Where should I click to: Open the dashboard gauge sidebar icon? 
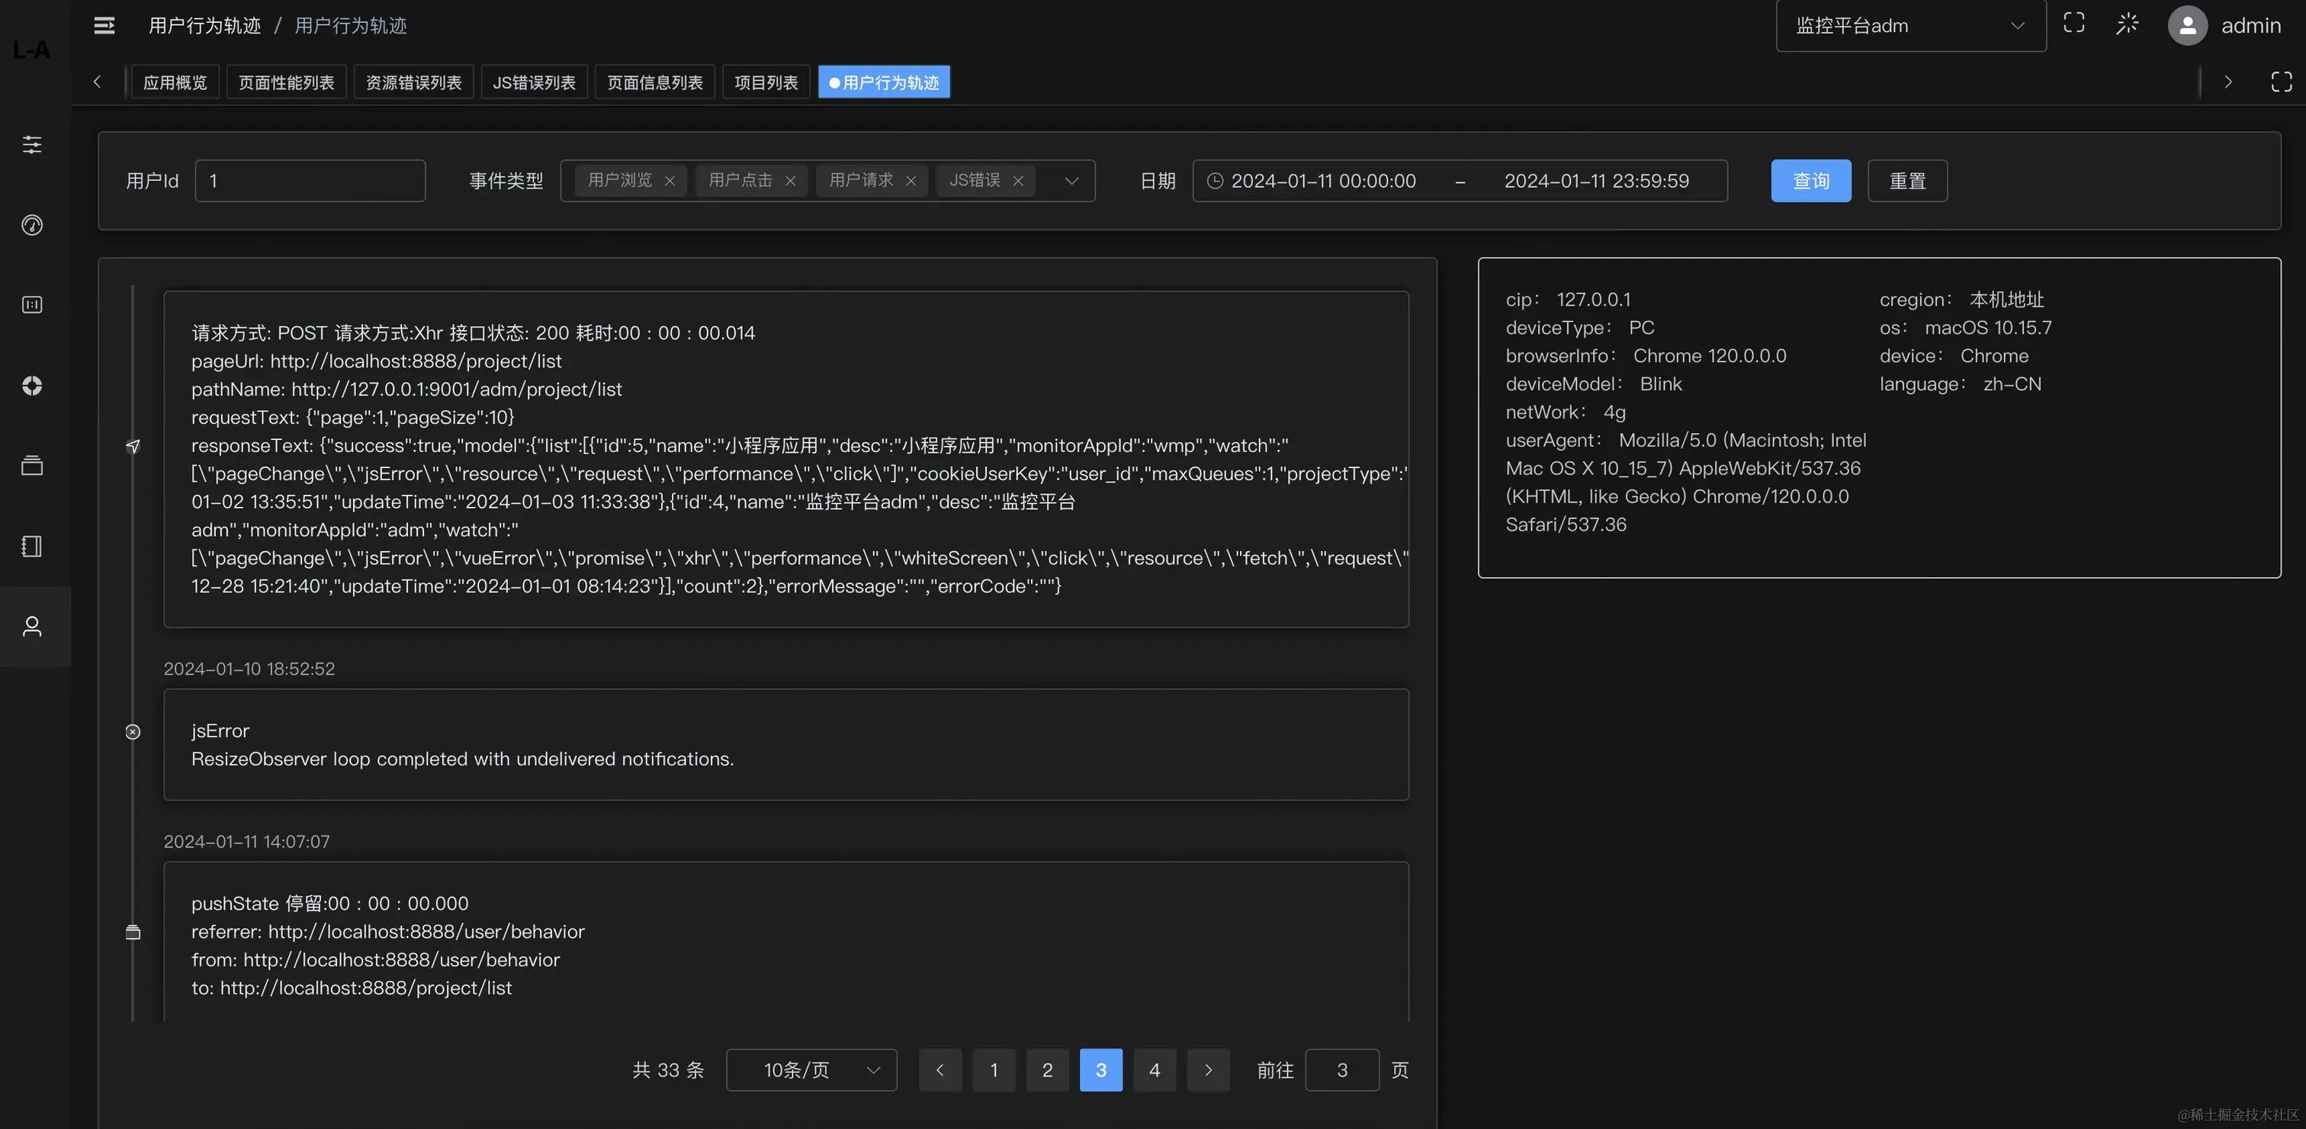click(x=32, y=225)
